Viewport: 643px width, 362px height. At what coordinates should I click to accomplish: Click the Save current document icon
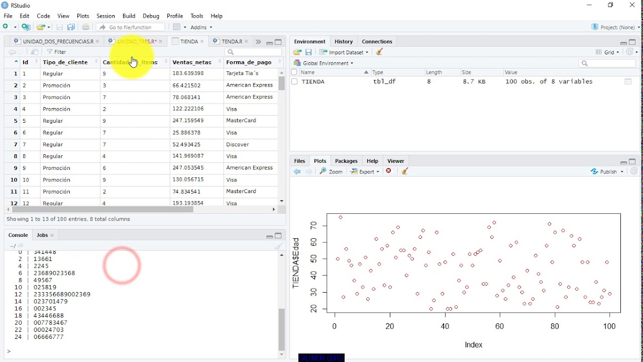60,27
